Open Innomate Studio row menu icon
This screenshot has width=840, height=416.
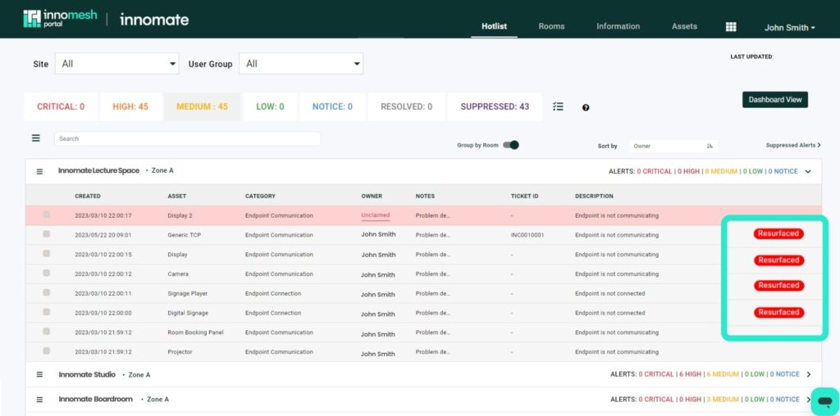39,374
